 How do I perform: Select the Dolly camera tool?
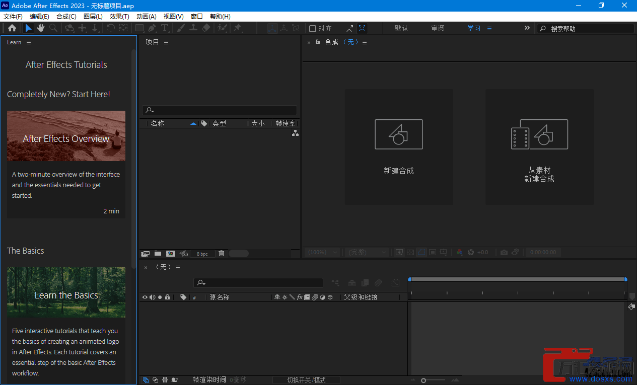point(95,28)
